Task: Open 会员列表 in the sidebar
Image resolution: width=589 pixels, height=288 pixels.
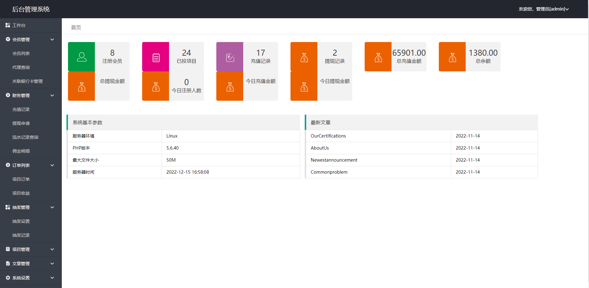Action: 21,53
